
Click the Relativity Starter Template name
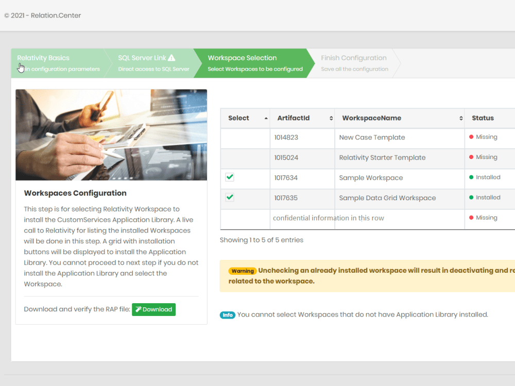click(382, 157)
